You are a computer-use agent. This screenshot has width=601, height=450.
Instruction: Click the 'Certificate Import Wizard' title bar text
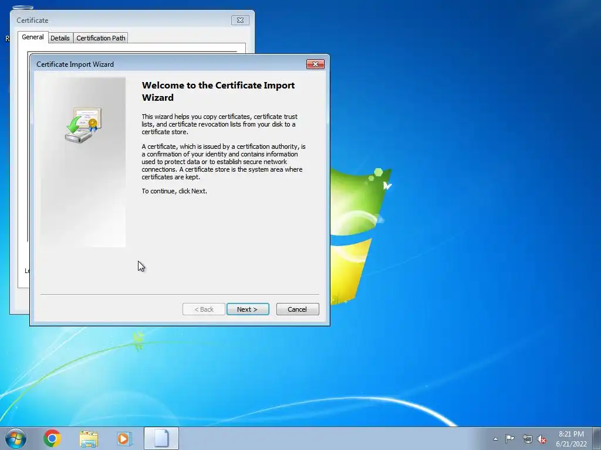(75, 64)
